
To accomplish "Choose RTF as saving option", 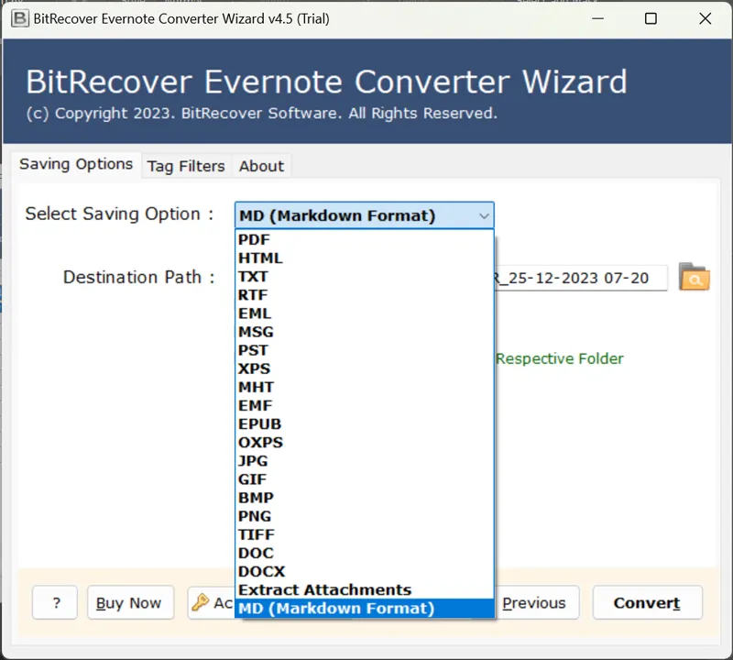I will 364,295.
